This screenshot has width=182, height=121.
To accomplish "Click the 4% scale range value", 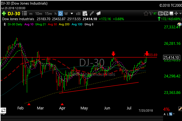I will tap(166, 109).
